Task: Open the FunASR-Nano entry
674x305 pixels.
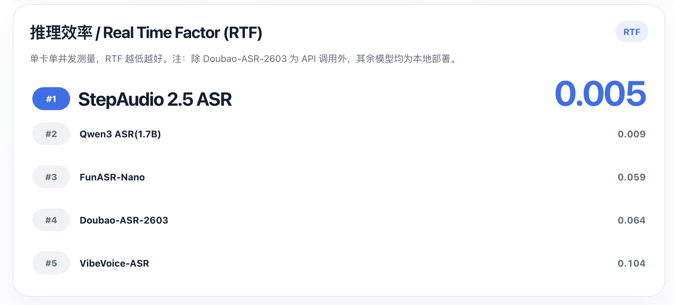Action: pos(112,177)
